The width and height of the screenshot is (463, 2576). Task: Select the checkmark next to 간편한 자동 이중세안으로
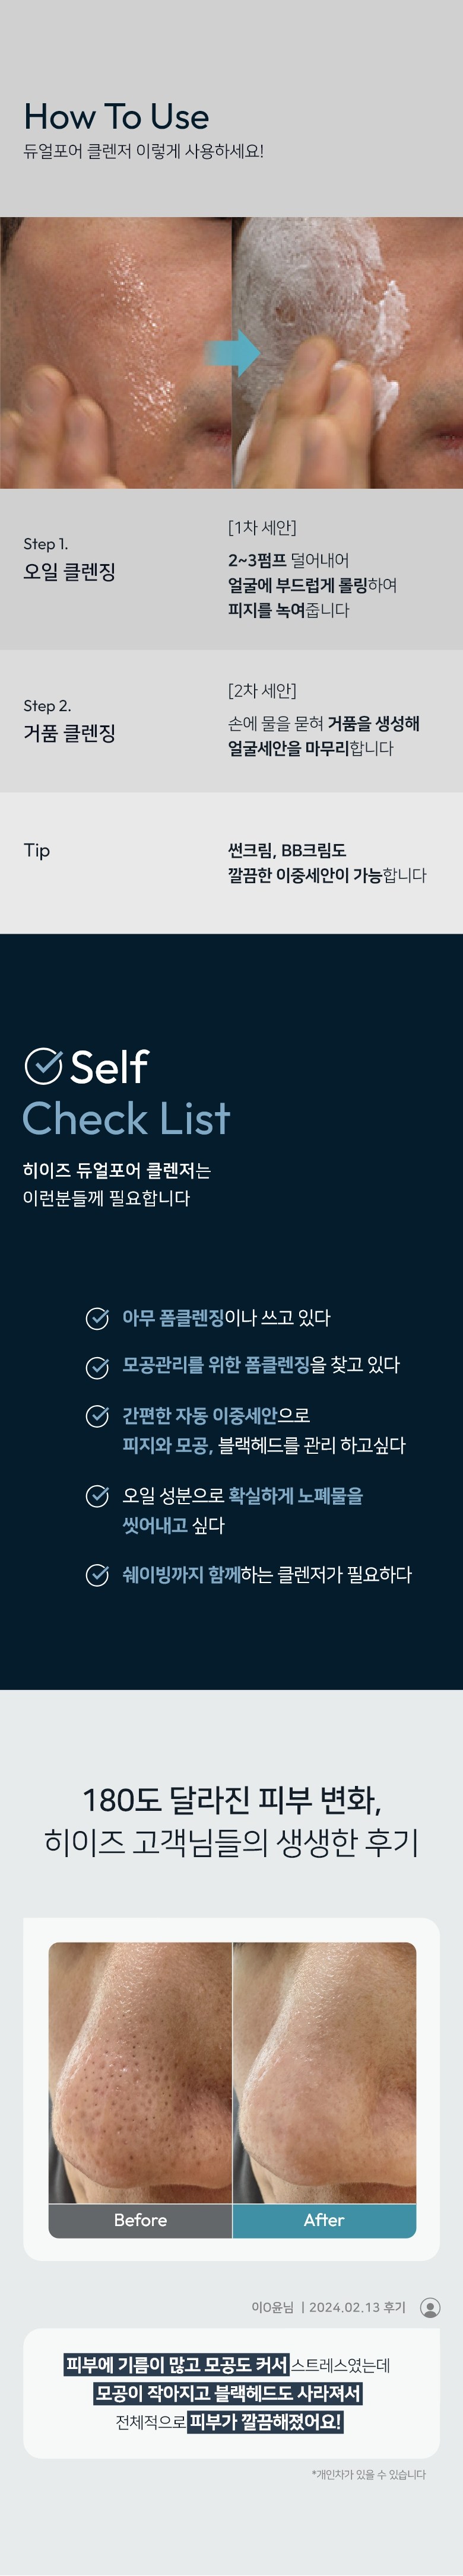click(x=97, y=1415)
